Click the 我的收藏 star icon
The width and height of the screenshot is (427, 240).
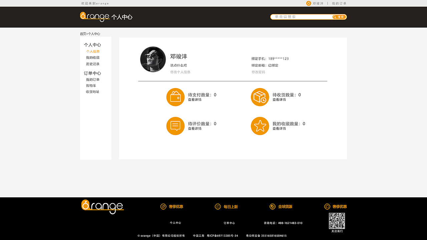(260, 126)
